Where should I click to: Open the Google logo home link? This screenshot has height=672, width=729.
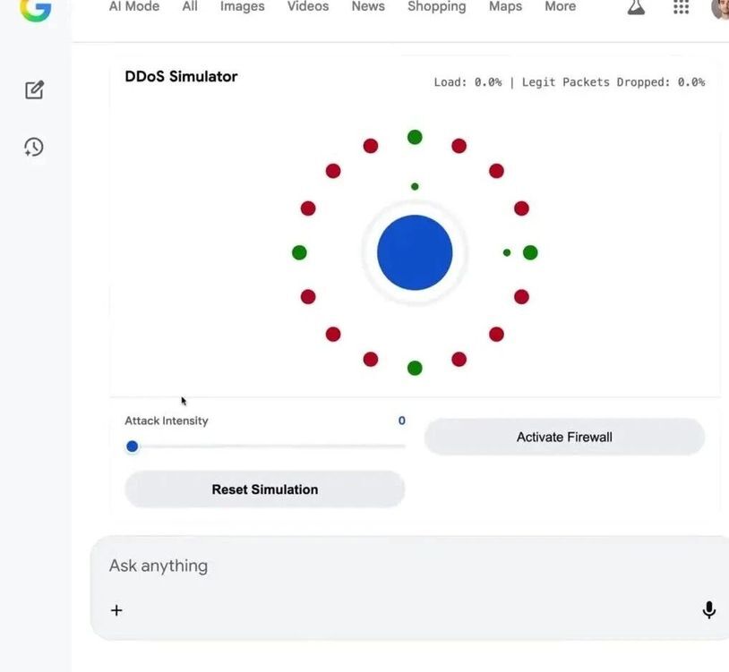(35, 9)
